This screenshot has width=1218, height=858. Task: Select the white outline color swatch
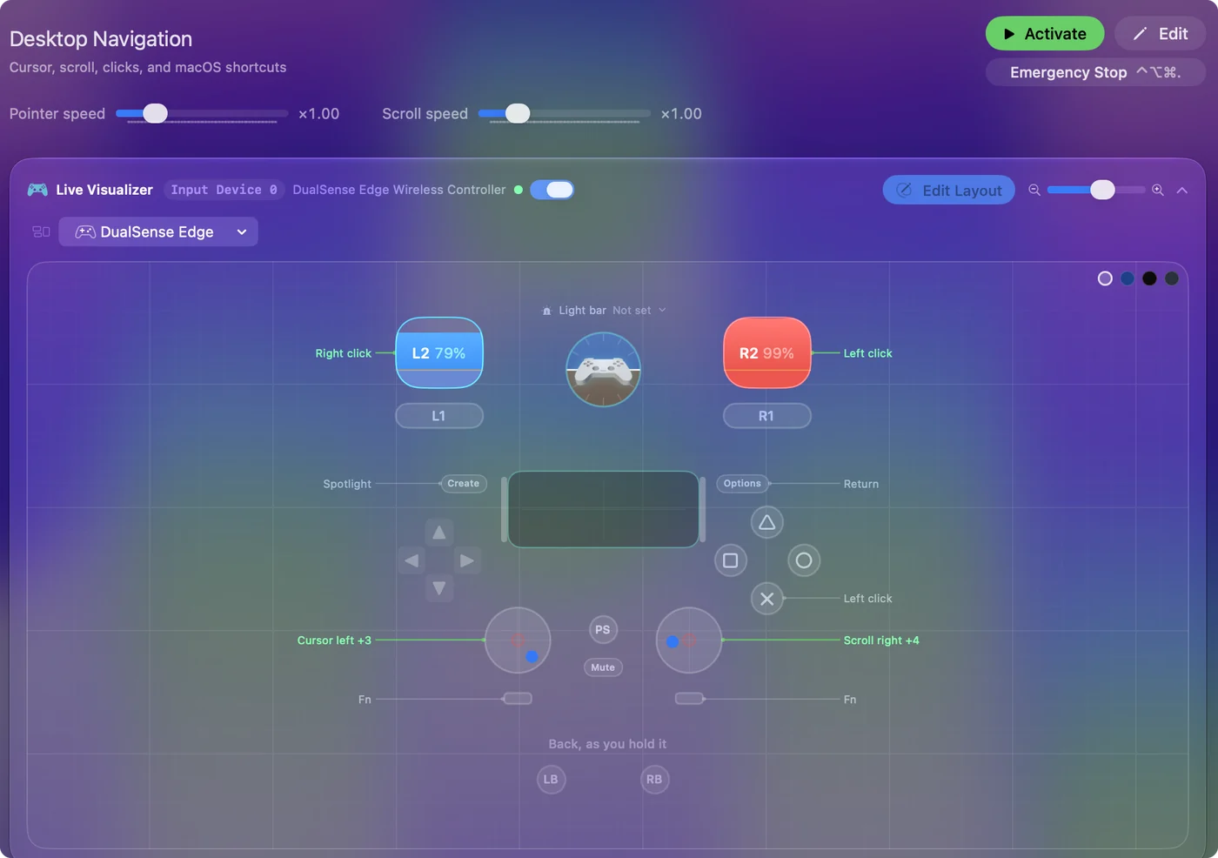coord(1105,278)
